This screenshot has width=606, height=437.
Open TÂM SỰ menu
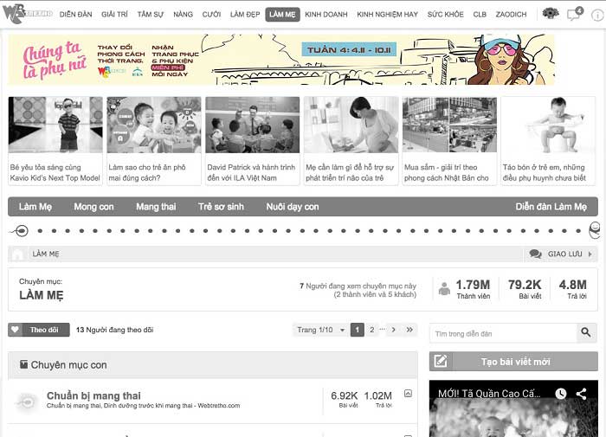coord(151,15)
